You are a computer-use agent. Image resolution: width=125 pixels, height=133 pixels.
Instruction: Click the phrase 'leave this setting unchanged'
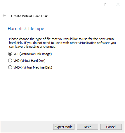[x=35, y=47]
